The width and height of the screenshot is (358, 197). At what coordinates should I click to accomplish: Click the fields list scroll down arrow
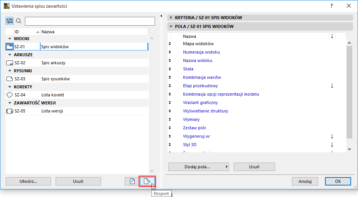(349, 149)
